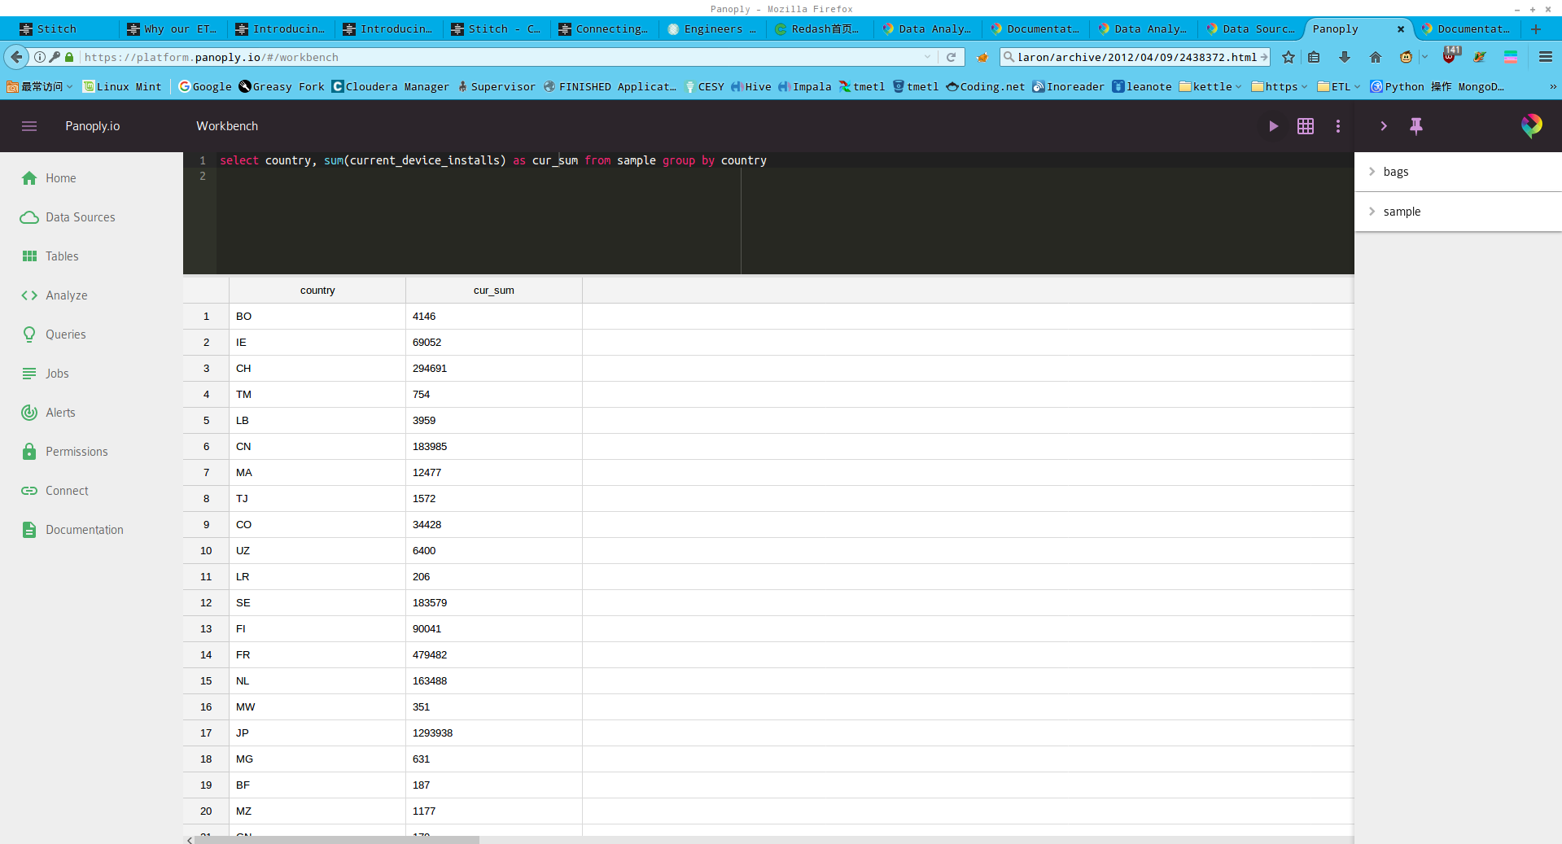Open Firefox downloads arrow icon

click(1345, 57)
